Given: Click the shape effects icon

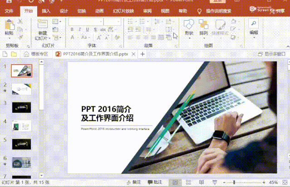Looking at the screenshot, I should (233, 37).
